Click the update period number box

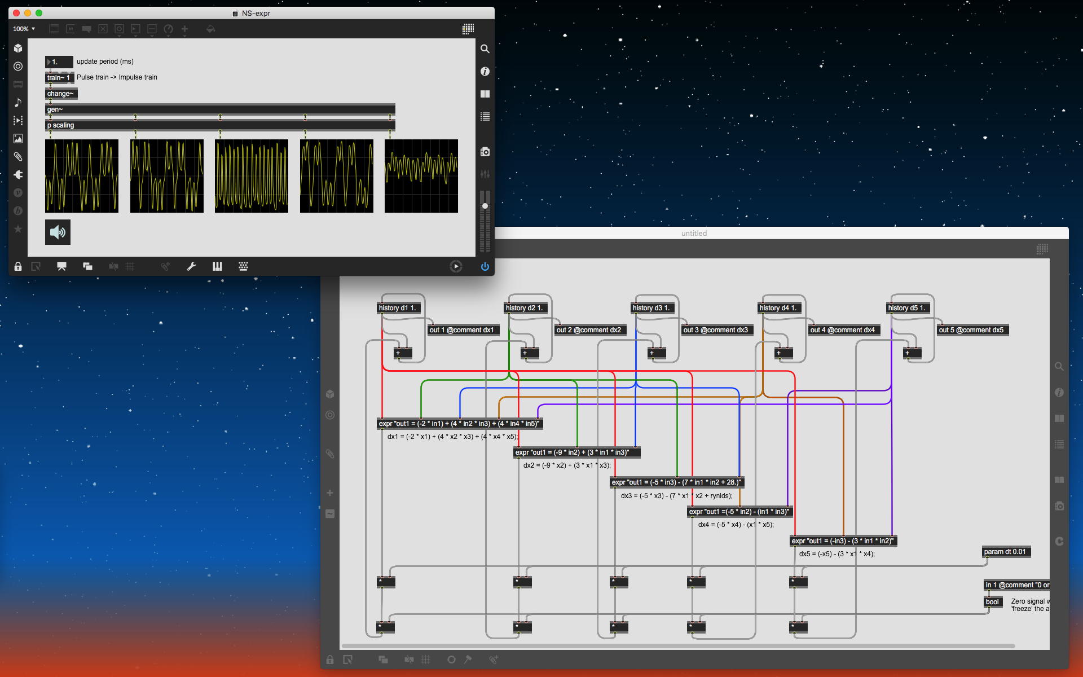(59, 61)
